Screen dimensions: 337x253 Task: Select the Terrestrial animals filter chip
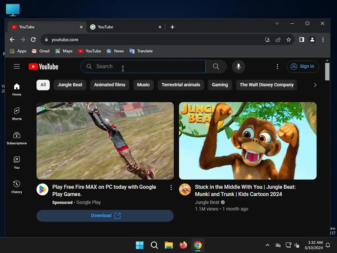(181, 85)
